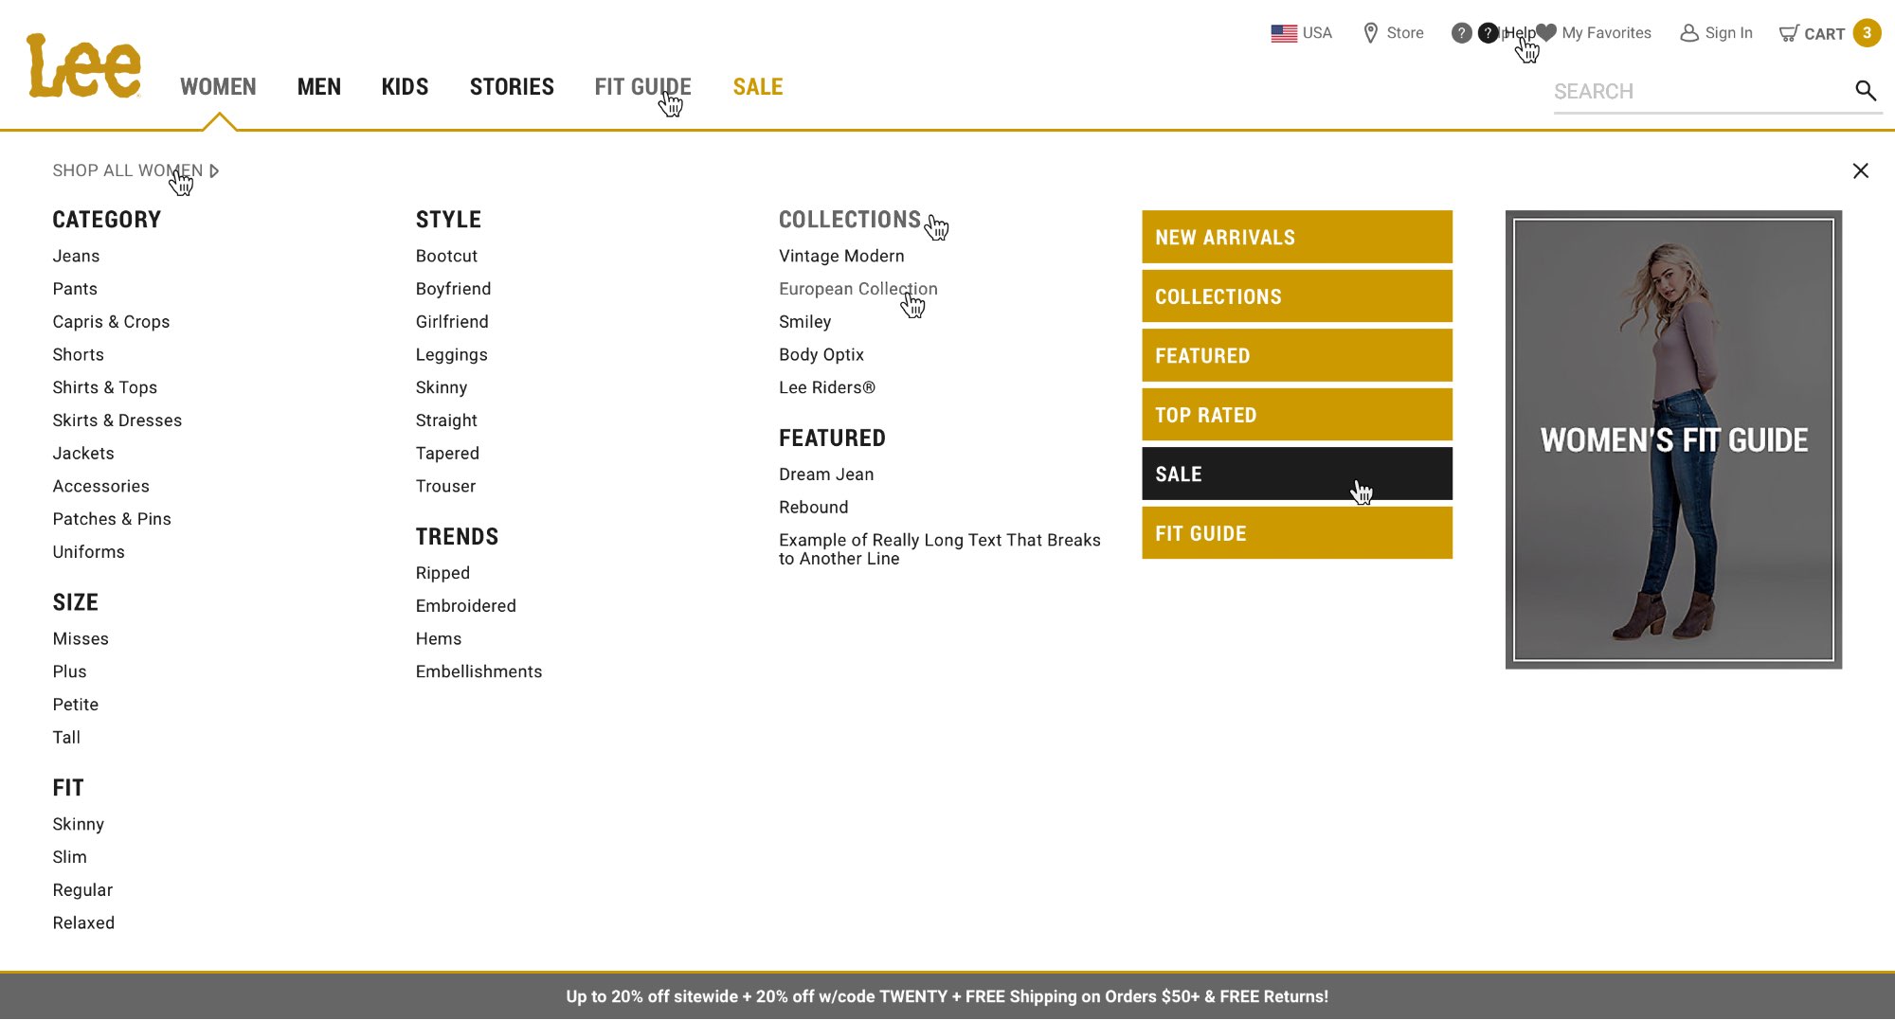
Task: Choose Relaxed under Fit
Action: click(83, 923)
